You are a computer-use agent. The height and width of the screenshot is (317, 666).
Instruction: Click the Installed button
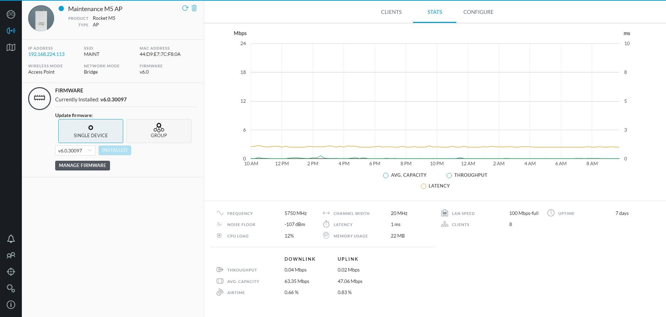(115, 150)
